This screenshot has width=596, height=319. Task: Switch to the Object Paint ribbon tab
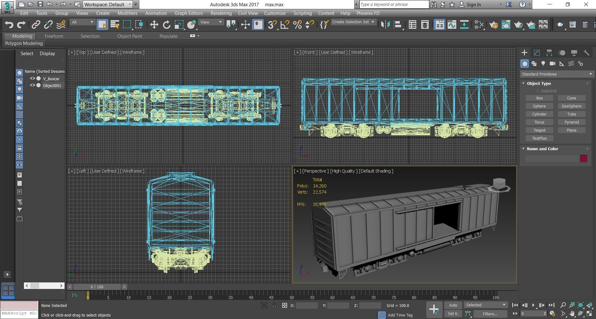click(x=129, y=36)
